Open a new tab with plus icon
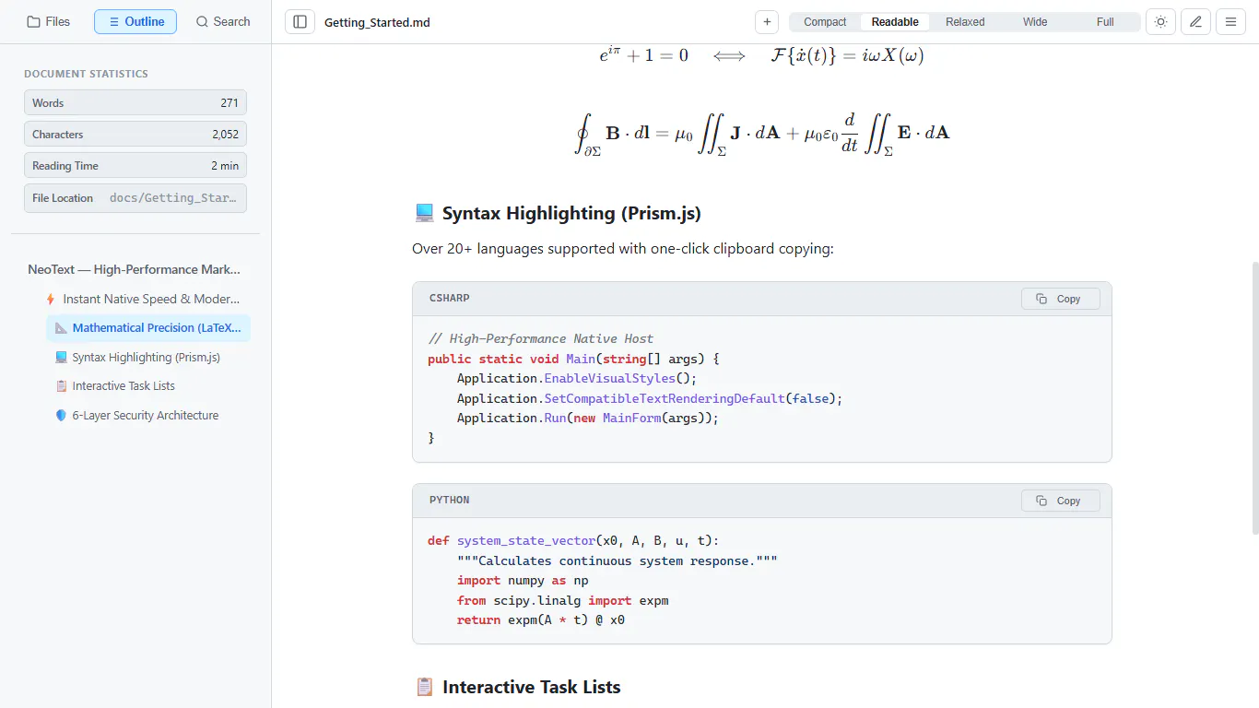Image resolution: width=1259 pixels, height=708 pixels. (x=767, y=22)
